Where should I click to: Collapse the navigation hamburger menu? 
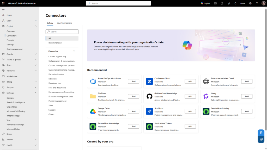pyautogui.click(x=3, y=10)
